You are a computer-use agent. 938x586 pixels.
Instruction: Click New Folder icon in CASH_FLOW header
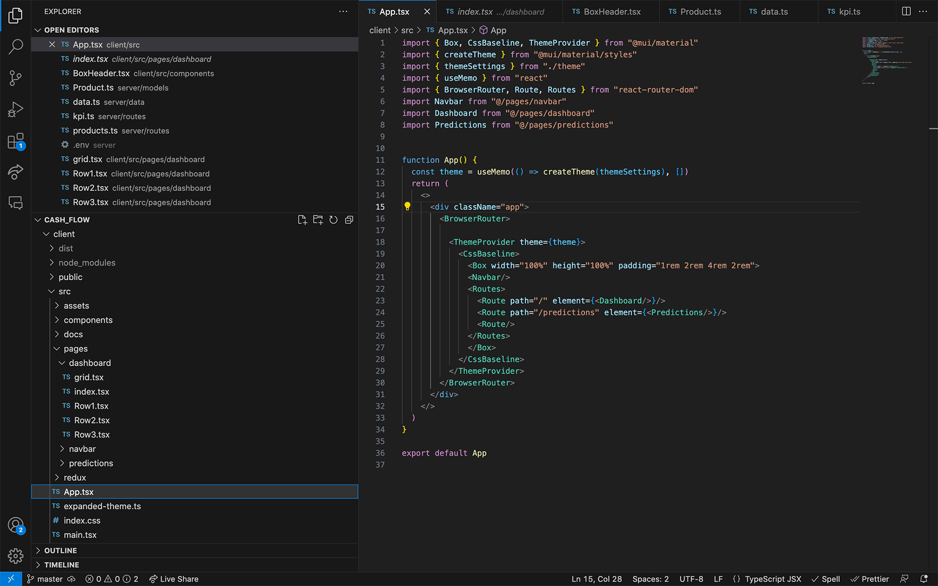(318, 220)
